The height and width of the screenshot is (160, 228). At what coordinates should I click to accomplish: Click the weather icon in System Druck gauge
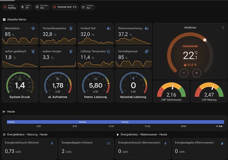point(20,79)
